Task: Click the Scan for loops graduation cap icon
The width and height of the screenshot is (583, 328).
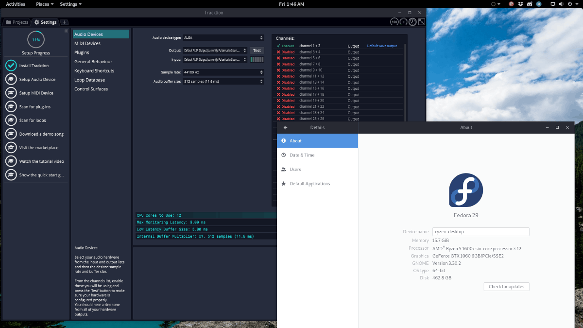Action: pos(11,120)
